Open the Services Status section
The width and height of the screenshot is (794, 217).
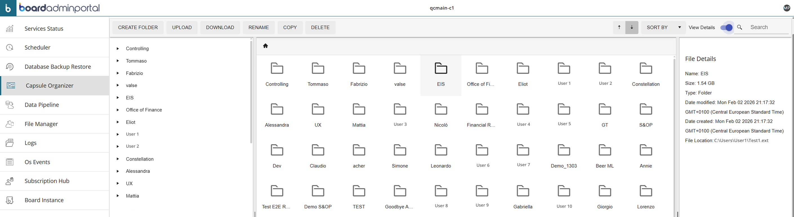[x=55, y=29]
